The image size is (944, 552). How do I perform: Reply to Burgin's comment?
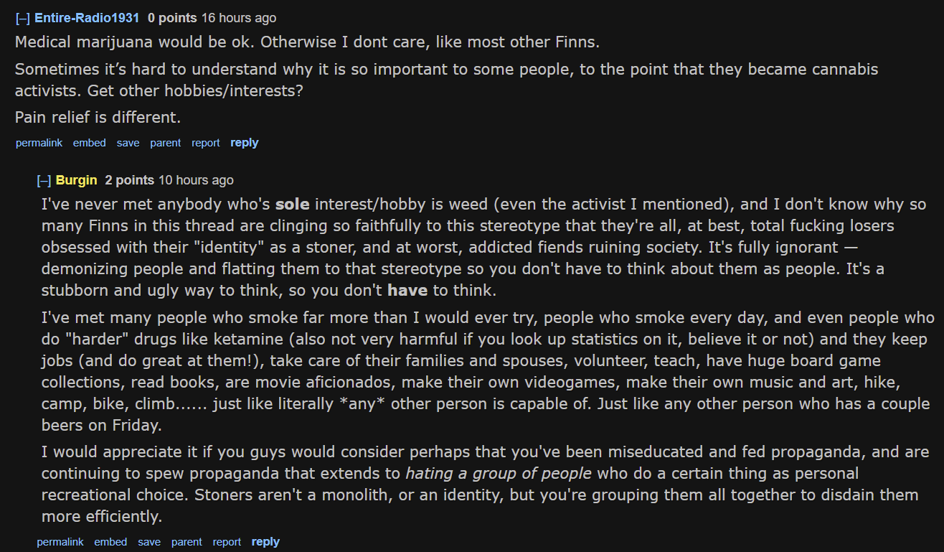[x=265, y=542]
